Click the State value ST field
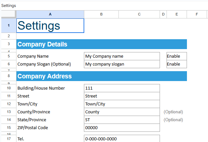The height and width of the screenshot is (142, 208). (x=122, y=120)
